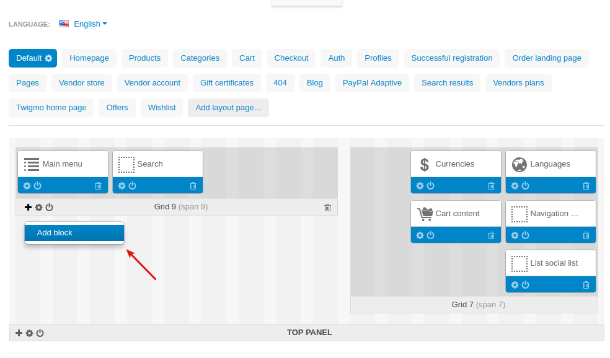The height and width of the screenshot is (358, 610).
Task: Open Order landing page tab
Action: pos(547,58)
